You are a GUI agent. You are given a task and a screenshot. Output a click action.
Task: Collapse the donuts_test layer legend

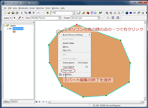(8, 29)
